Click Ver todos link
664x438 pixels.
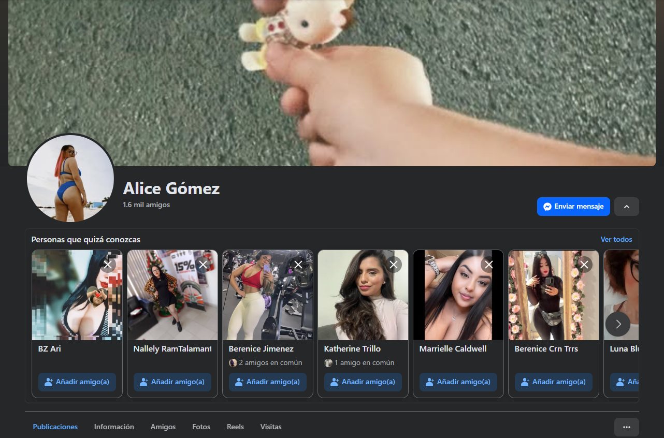pyautogui.click(x=616, y=239)
